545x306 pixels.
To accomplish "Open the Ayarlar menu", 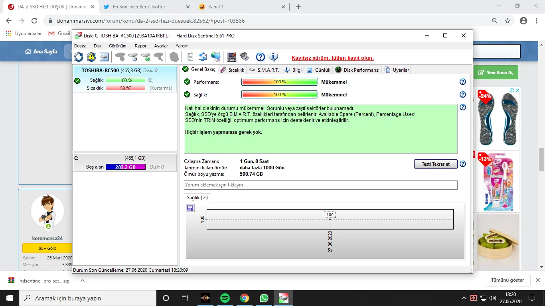I will coord(161,46).
